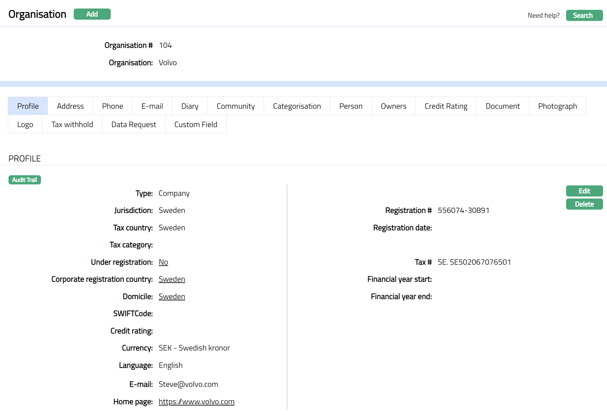607x415 pixels.
Task: Go to the Diary tab
Action: (x=190, y=106)
